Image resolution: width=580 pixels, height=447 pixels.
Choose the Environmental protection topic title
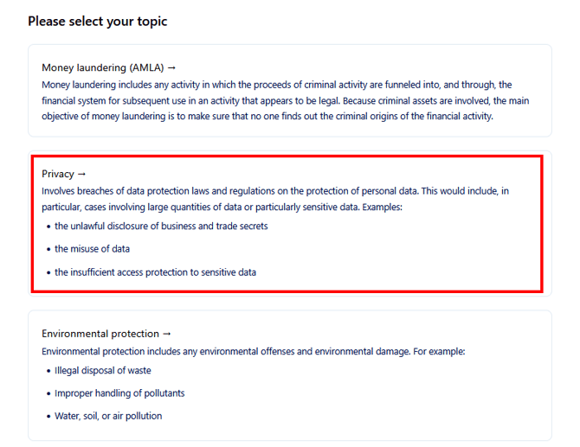(x=100, y=334)
